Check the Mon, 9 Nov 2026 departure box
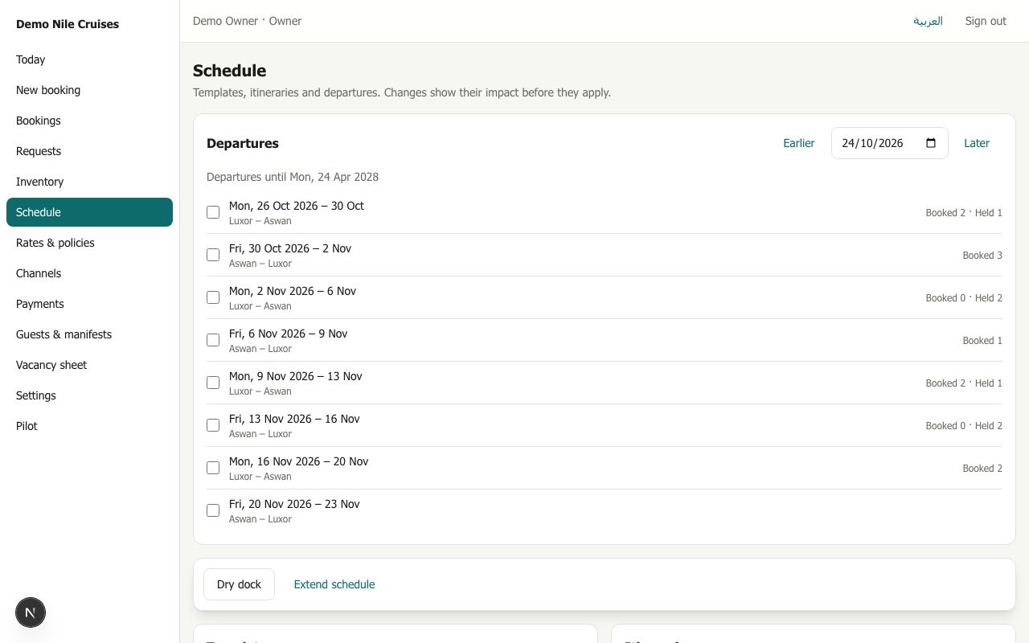This screenshot has height=643, width=1029. 213,383
